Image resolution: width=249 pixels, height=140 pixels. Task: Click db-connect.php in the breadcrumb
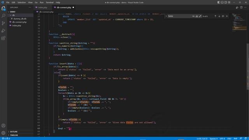pyautogui.click(x=46, y=12)
